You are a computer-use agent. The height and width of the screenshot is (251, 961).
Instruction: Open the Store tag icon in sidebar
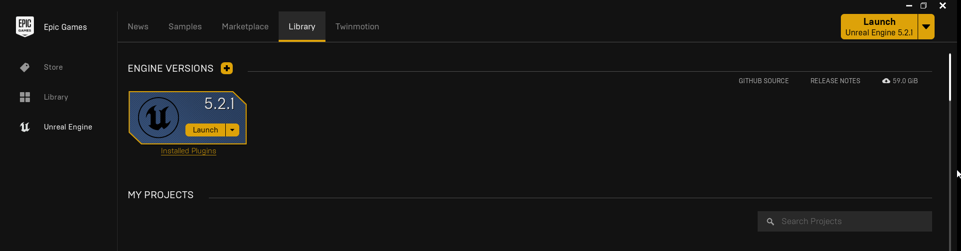click(x=25, y=67)
